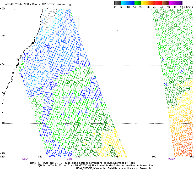The width and height of the screenshot is (194, 170).
Task: Select the magenta-purple 40-50 knots legend band
Action: [x=175, y=3]
